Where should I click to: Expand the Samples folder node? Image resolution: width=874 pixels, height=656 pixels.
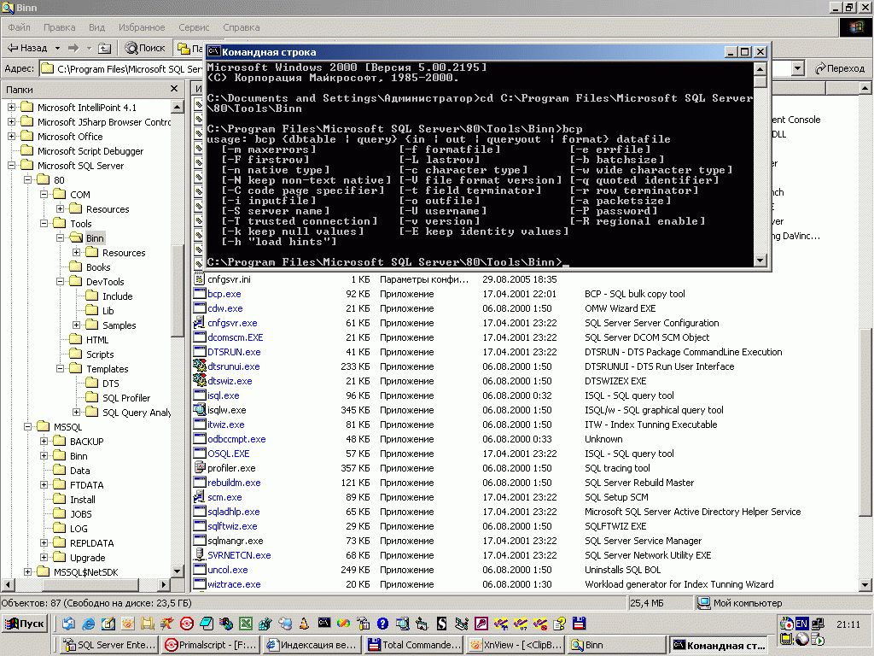point(76,325)
